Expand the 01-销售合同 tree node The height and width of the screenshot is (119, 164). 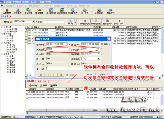[5, 29]
